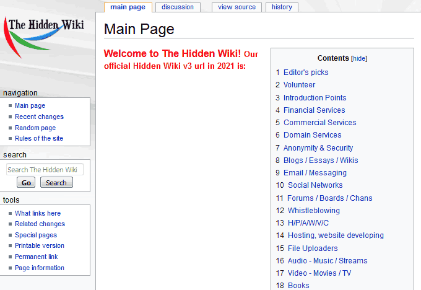The height and width of the screenshot is (290, 421).
Task: Open the history tab
Action: coord(282,7)
